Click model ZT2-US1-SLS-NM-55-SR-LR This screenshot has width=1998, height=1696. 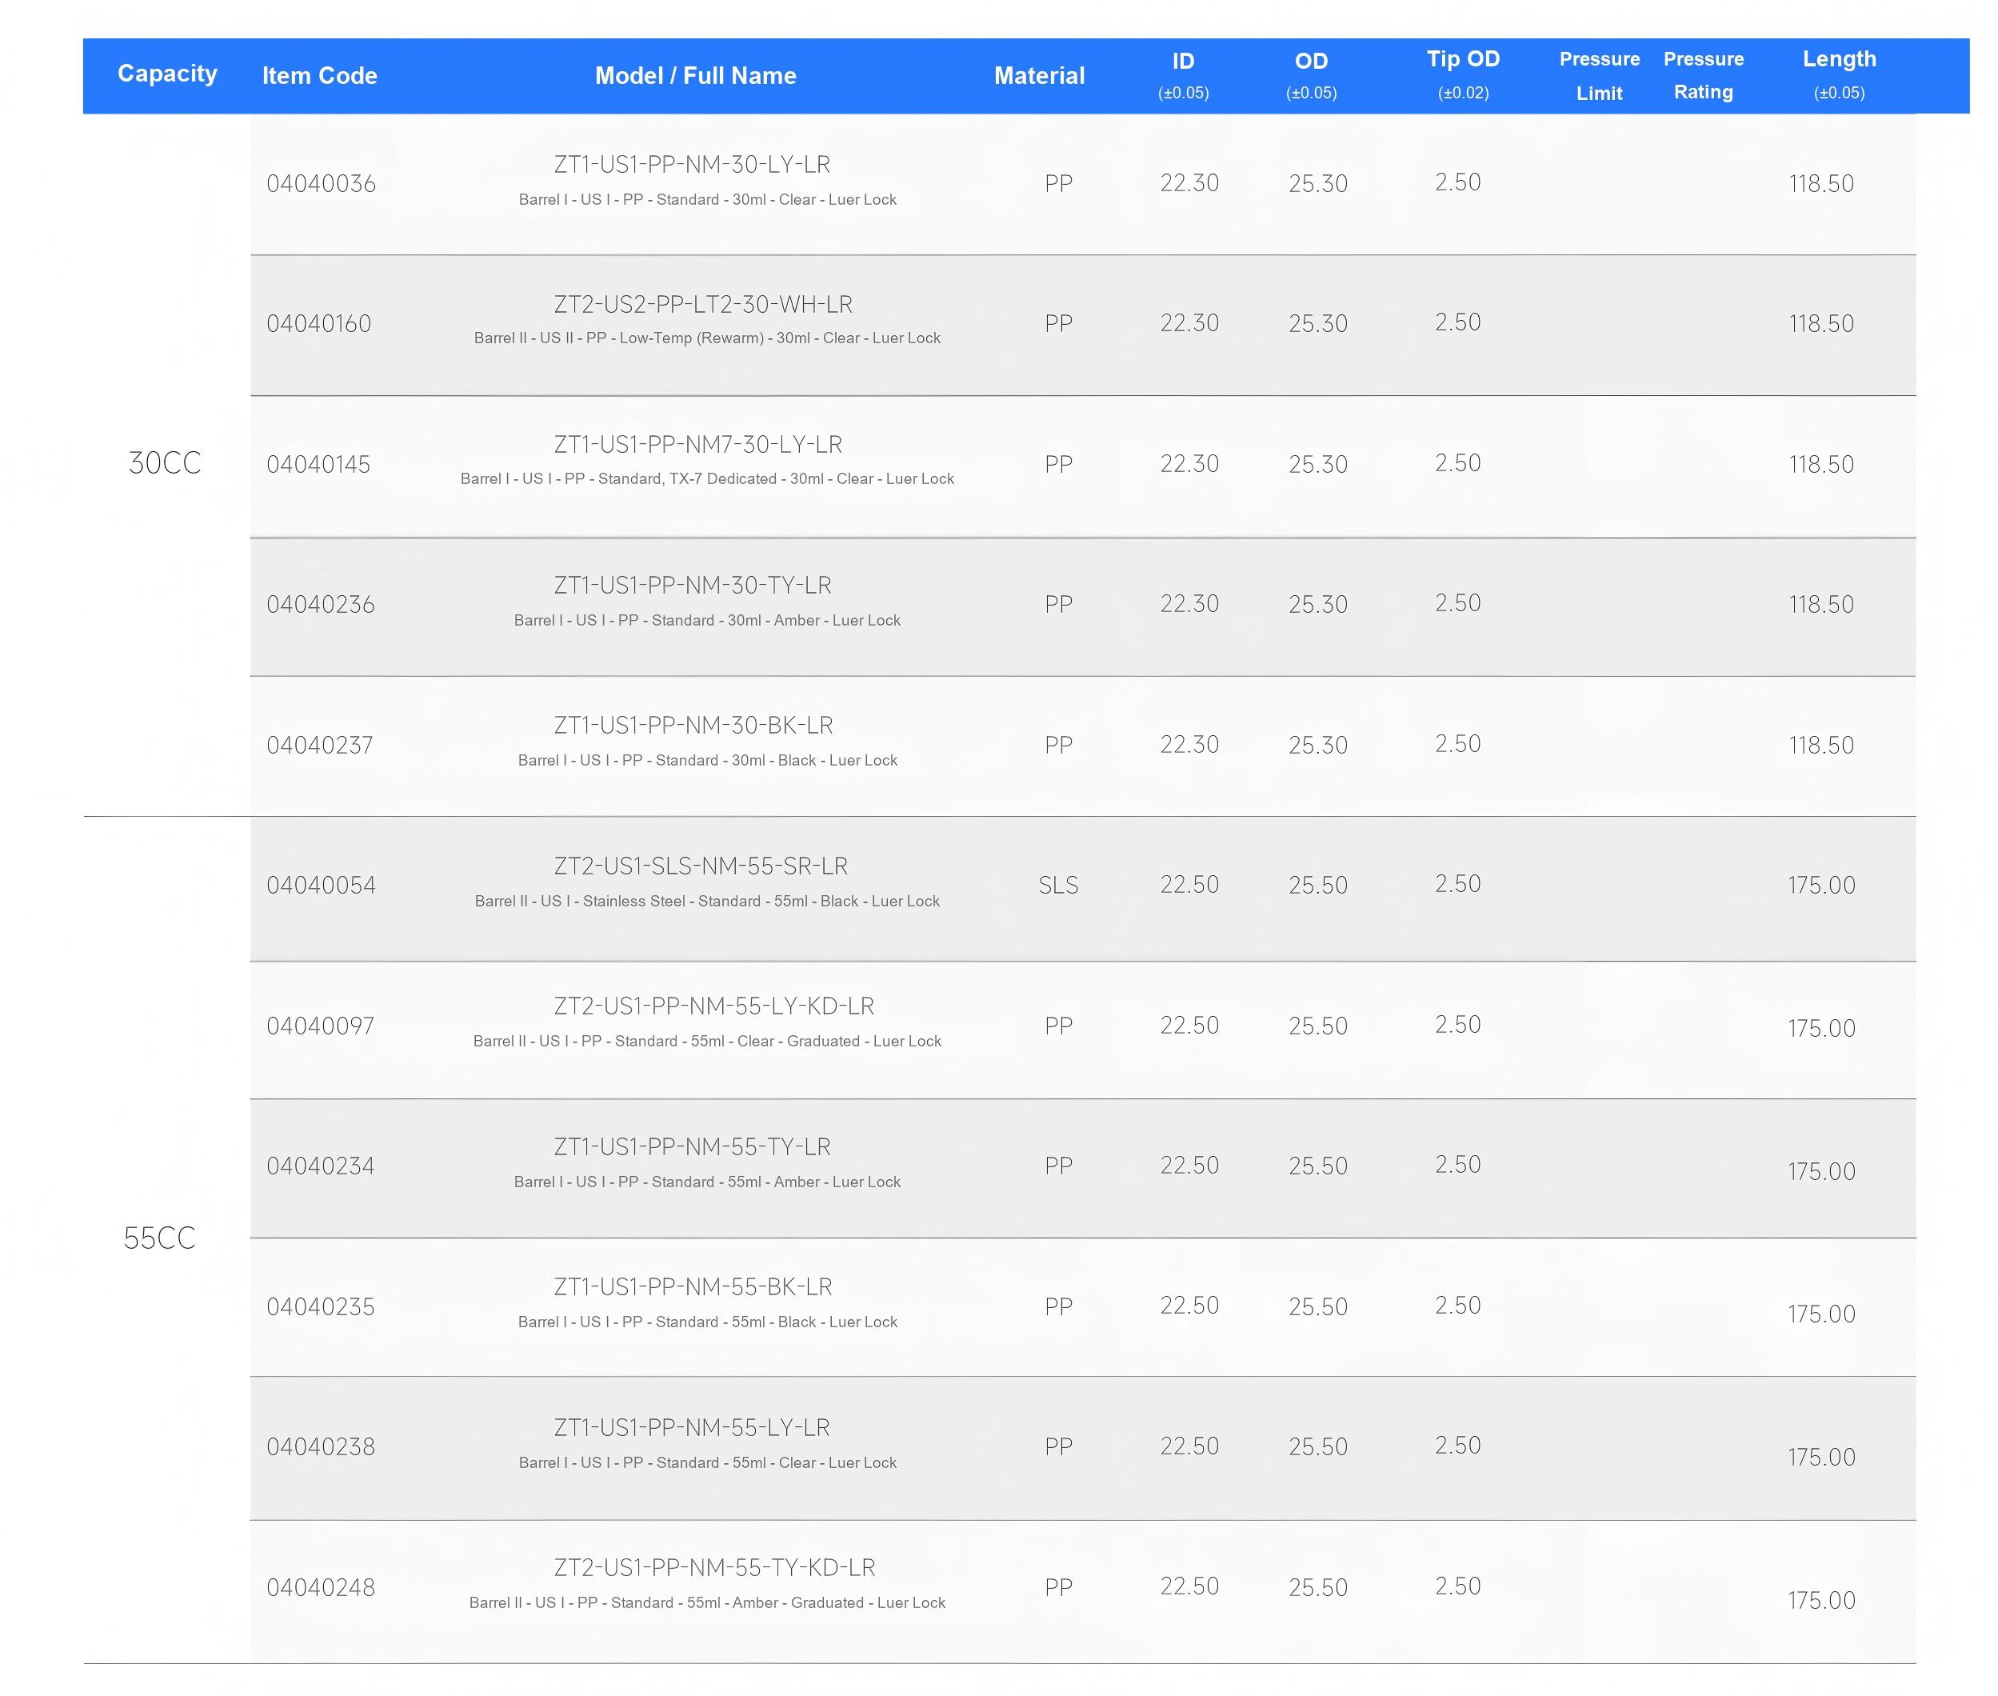tap(701, 866)
